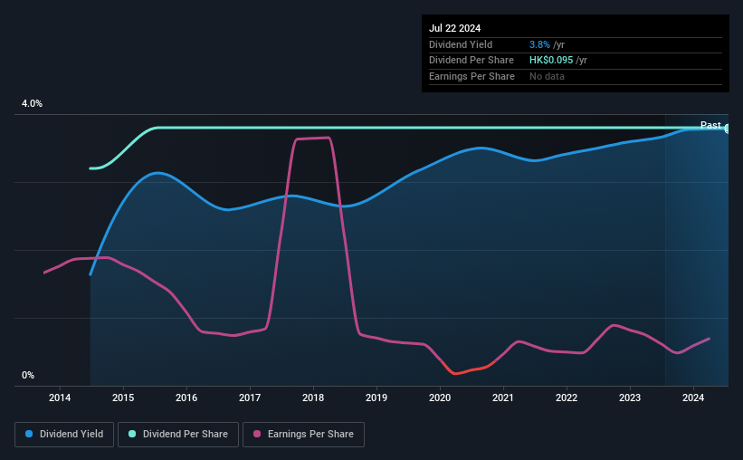Click the 2020 x-axis label

click(x=440, y=398)
